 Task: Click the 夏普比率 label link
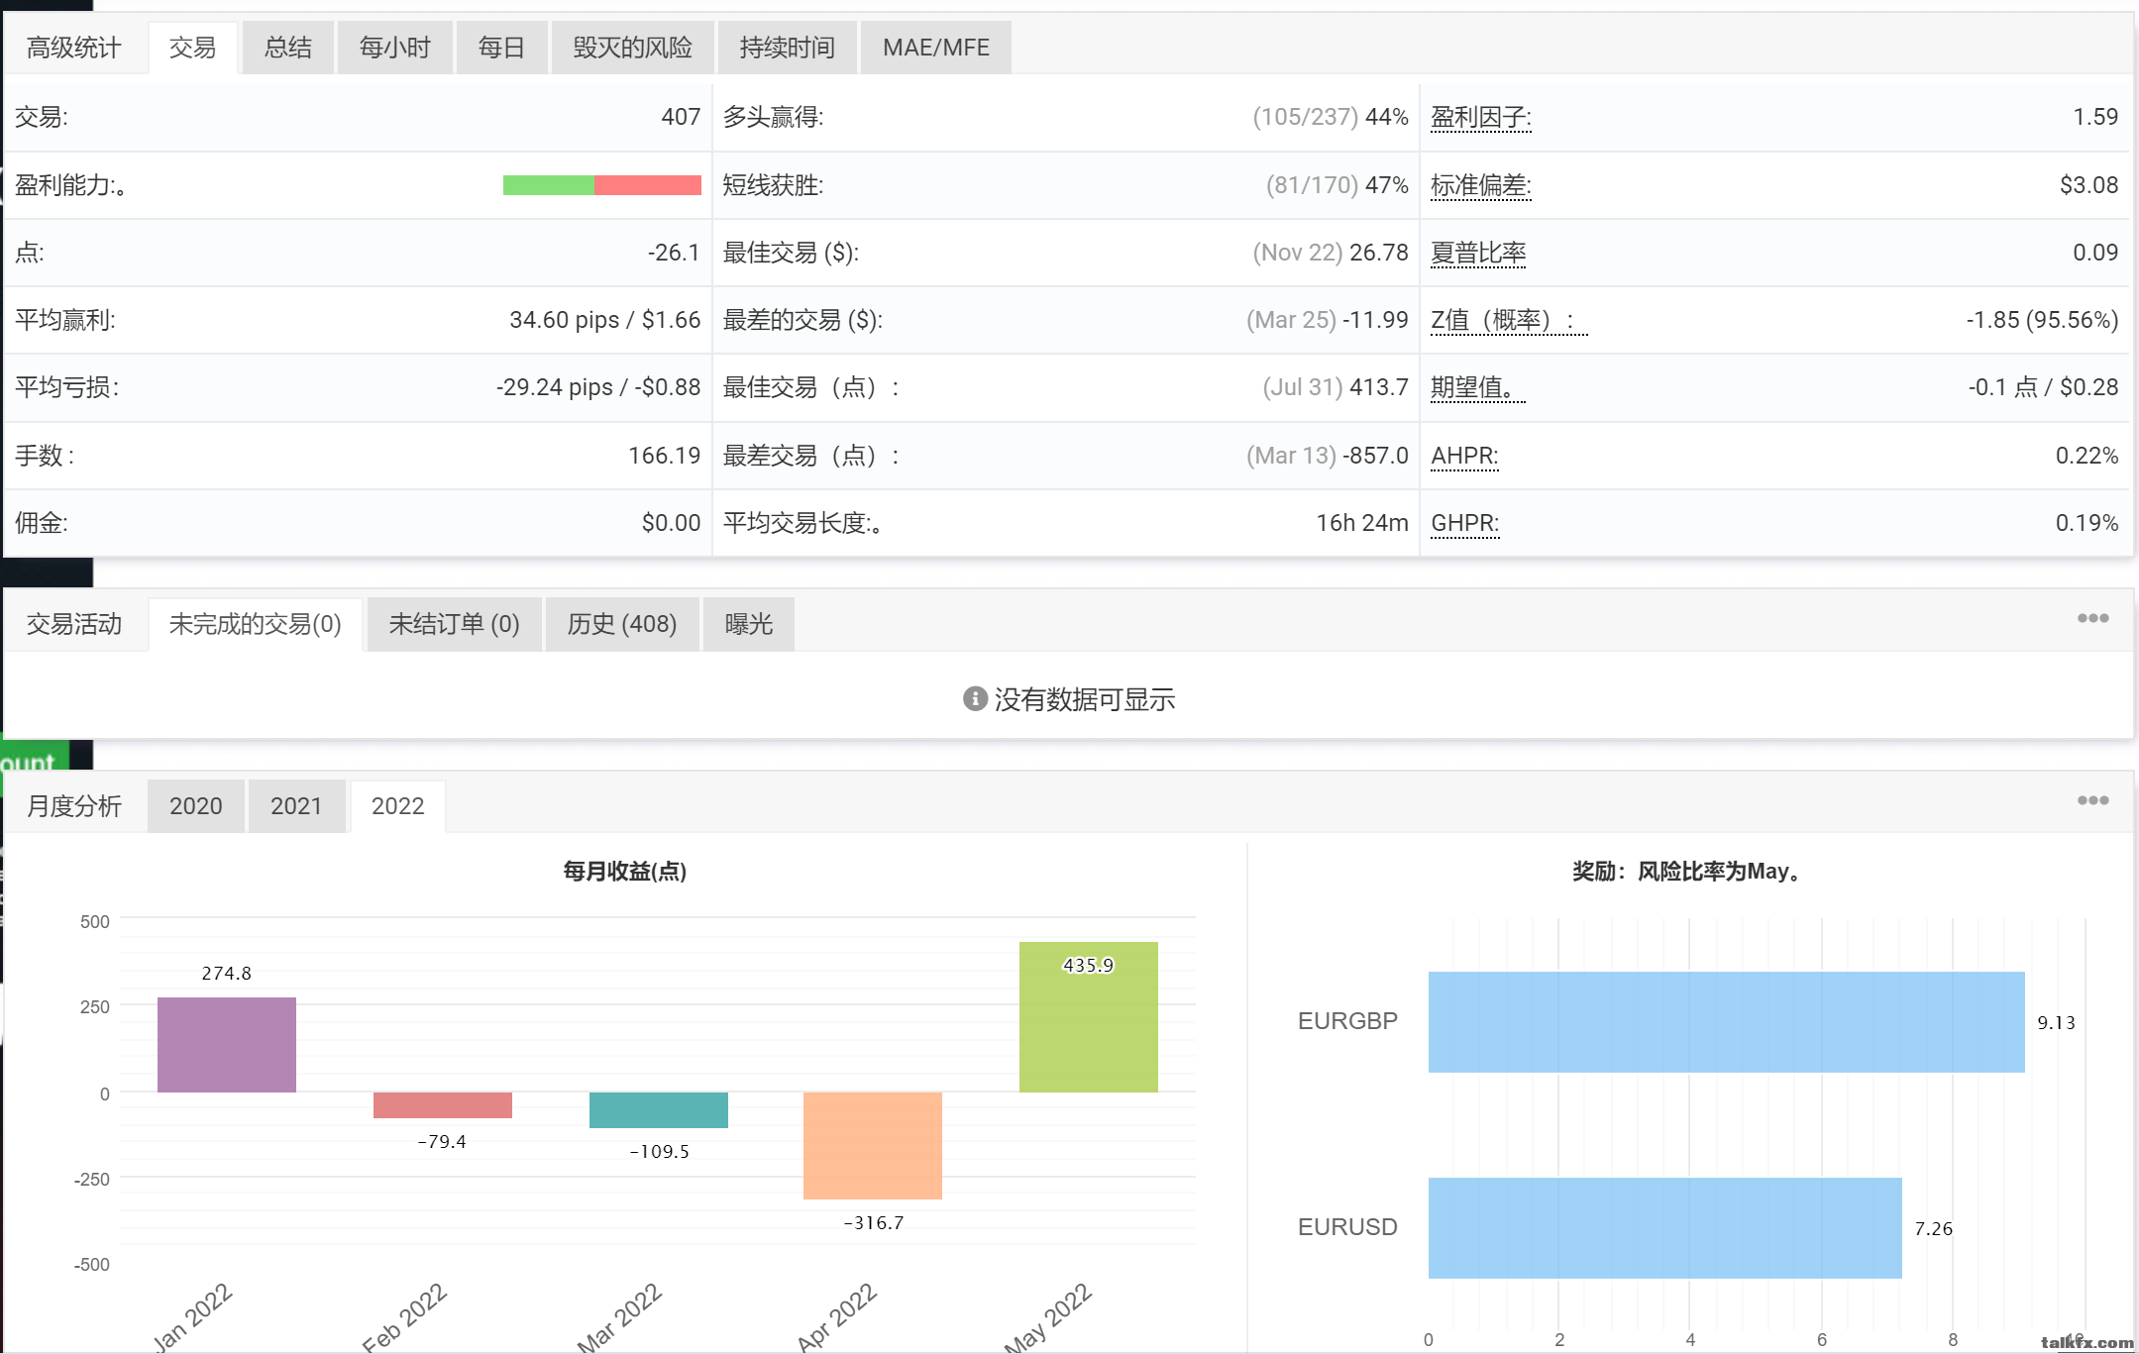point(1478,253)
